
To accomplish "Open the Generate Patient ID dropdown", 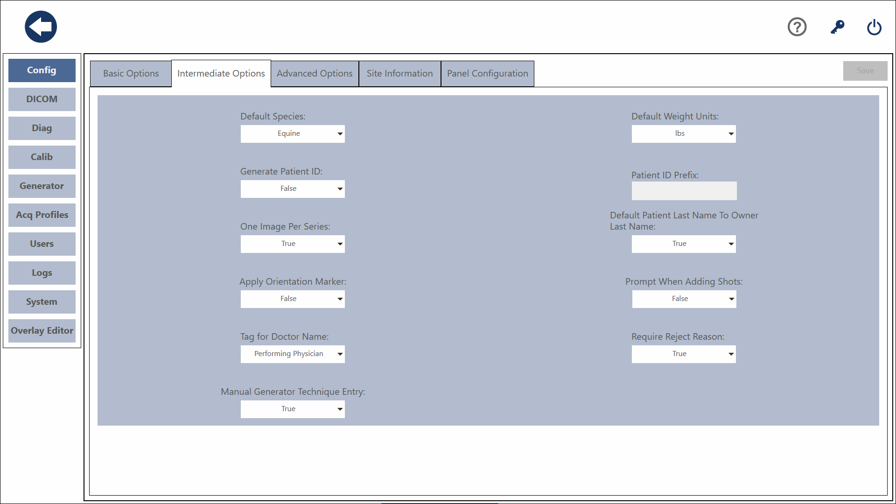I will 293,189.
